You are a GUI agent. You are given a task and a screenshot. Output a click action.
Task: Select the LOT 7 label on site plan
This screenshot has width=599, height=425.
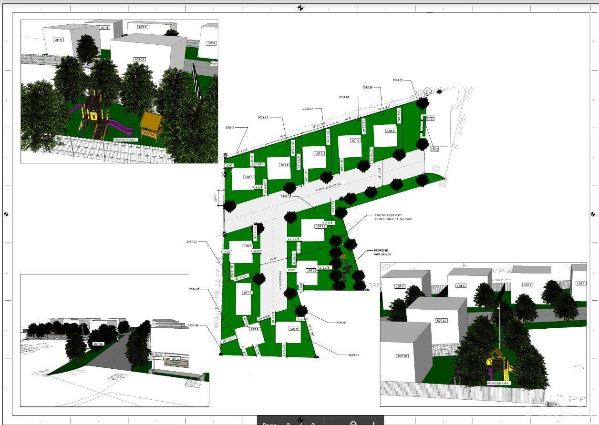point(247,293)
